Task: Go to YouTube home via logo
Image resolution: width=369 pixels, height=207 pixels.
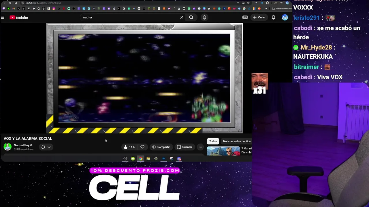Action: coord(19,18)
